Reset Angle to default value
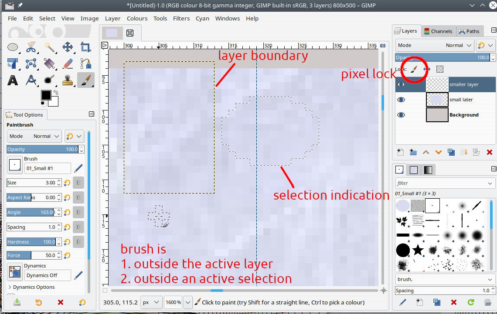 [x=67, y=212]
